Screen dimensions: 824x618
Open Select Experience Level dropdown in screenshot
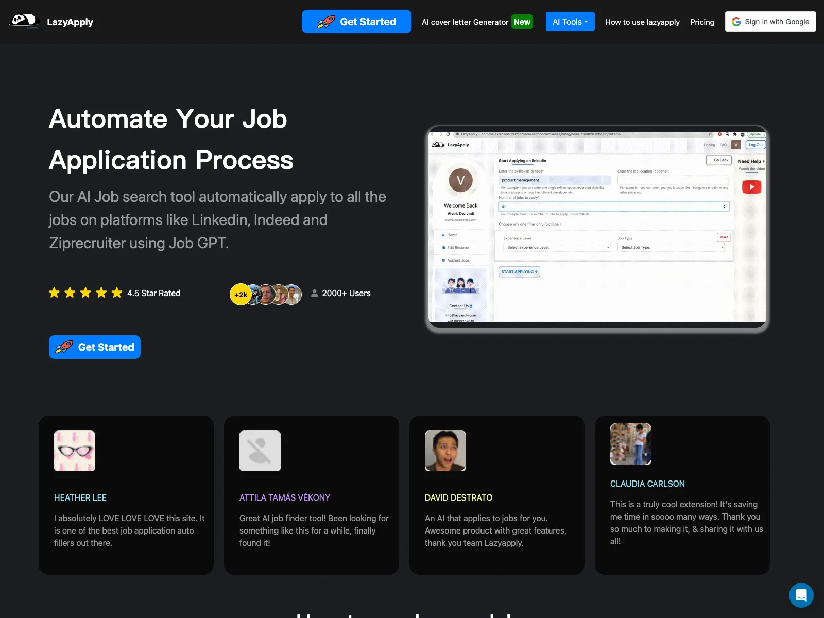click(557, 247)
